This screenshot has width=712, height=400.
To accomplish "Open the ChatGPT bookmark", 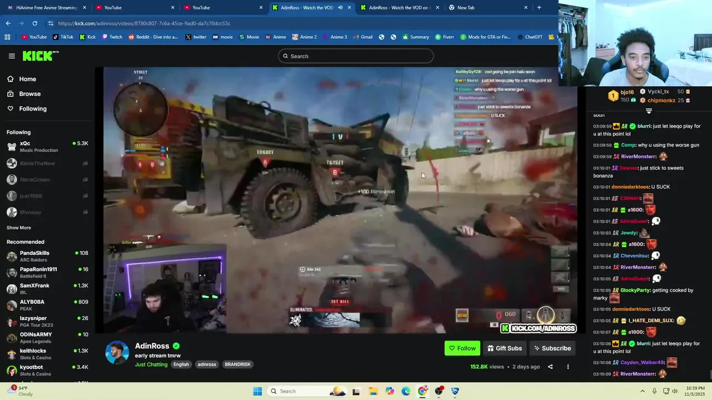I will coord(530,37).
